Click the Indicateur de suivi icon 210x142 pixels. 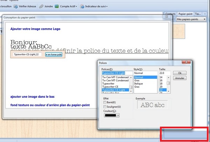[82, 6]
